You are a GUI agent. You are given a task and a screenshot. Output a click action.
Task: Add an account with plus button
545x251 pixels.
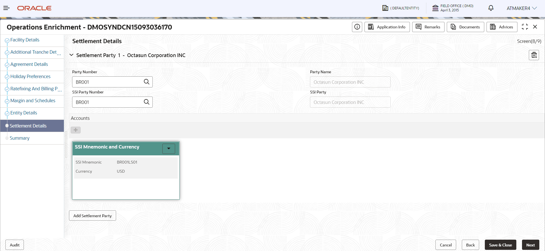(76, 130)
